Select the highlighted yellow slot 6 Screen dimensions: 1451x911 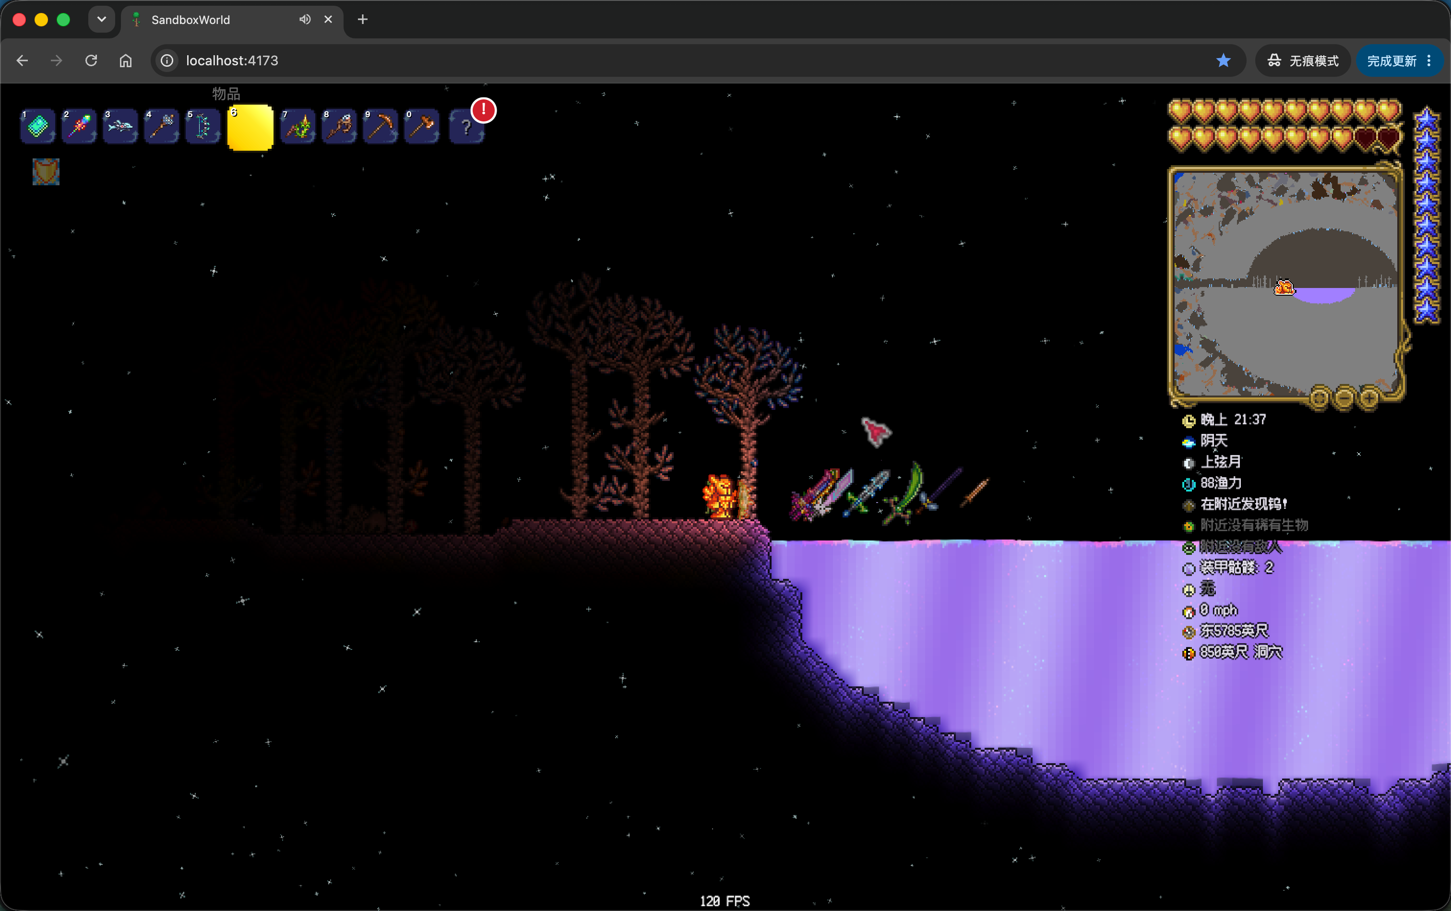pyautogui.click(x=250, y=127)
